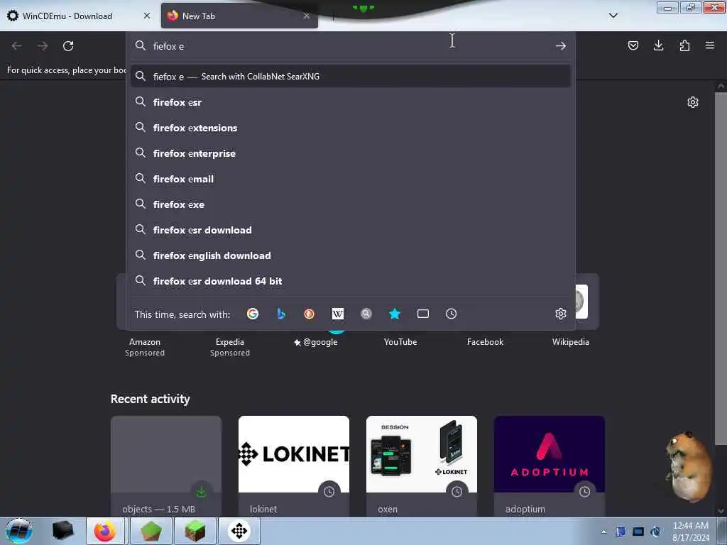Open the Downloads panel
The height and width of the screenshot is (545, 727).
(658, 45)
